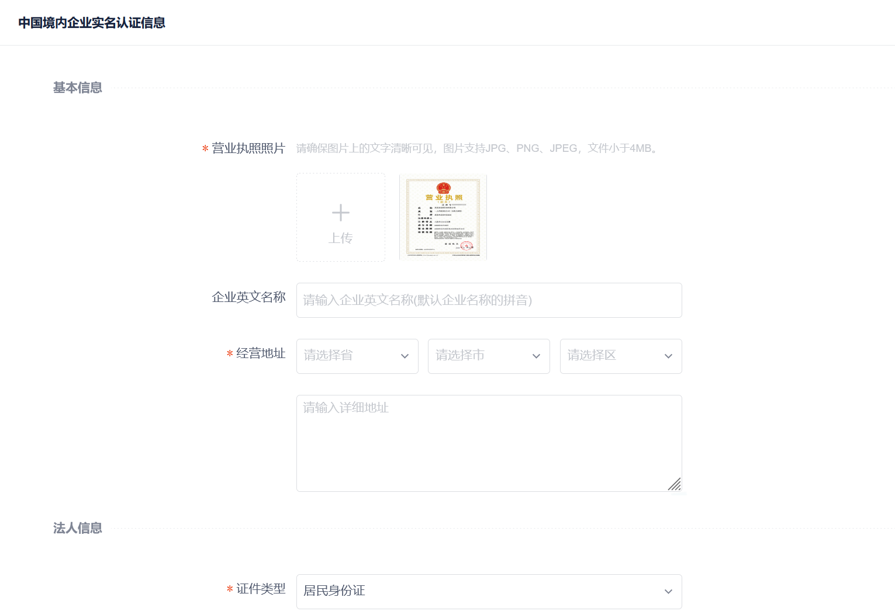Click the textarea resize handle corner
This screenshot has width=895, height=611.
(675, 484)
